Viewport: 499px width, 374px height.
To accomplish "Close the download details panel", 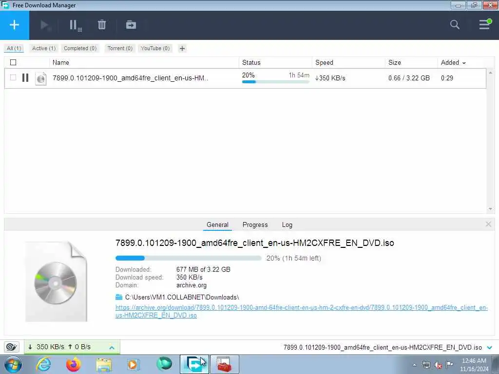I will pos(488,224).
